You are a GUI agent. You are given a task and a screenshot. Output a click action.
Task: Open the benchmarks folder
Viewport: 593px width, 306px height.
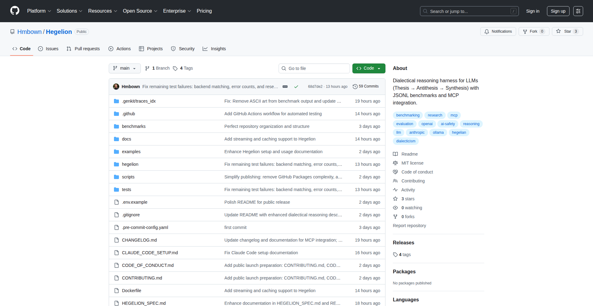(x=133, y=126)
